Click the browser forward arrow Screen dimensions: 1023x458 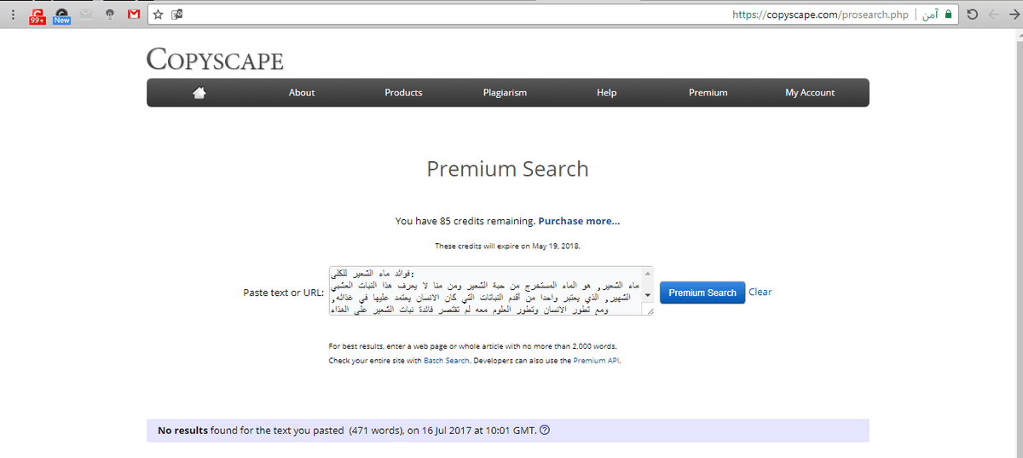click(x=1013, y=14)
